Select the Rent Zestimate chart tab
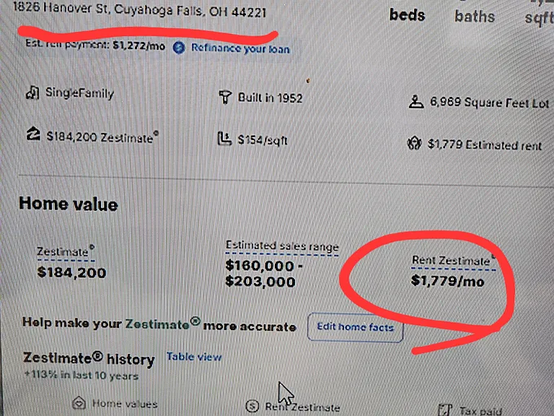554x416 pixels. (x=293, y=407)
